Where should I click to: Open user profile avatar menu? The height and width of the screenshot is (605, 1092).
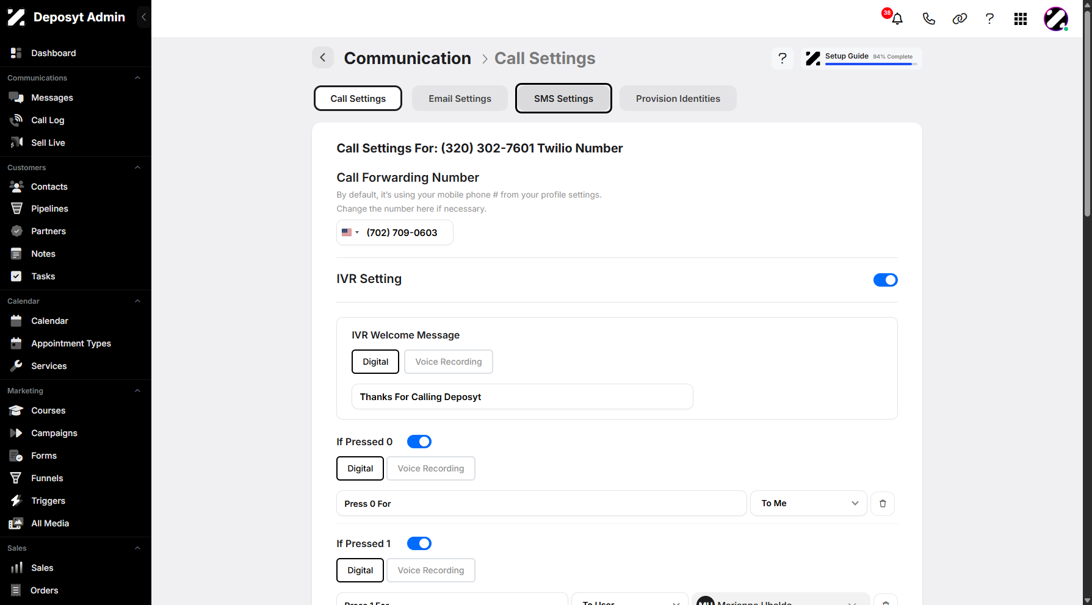[1056, 19]
